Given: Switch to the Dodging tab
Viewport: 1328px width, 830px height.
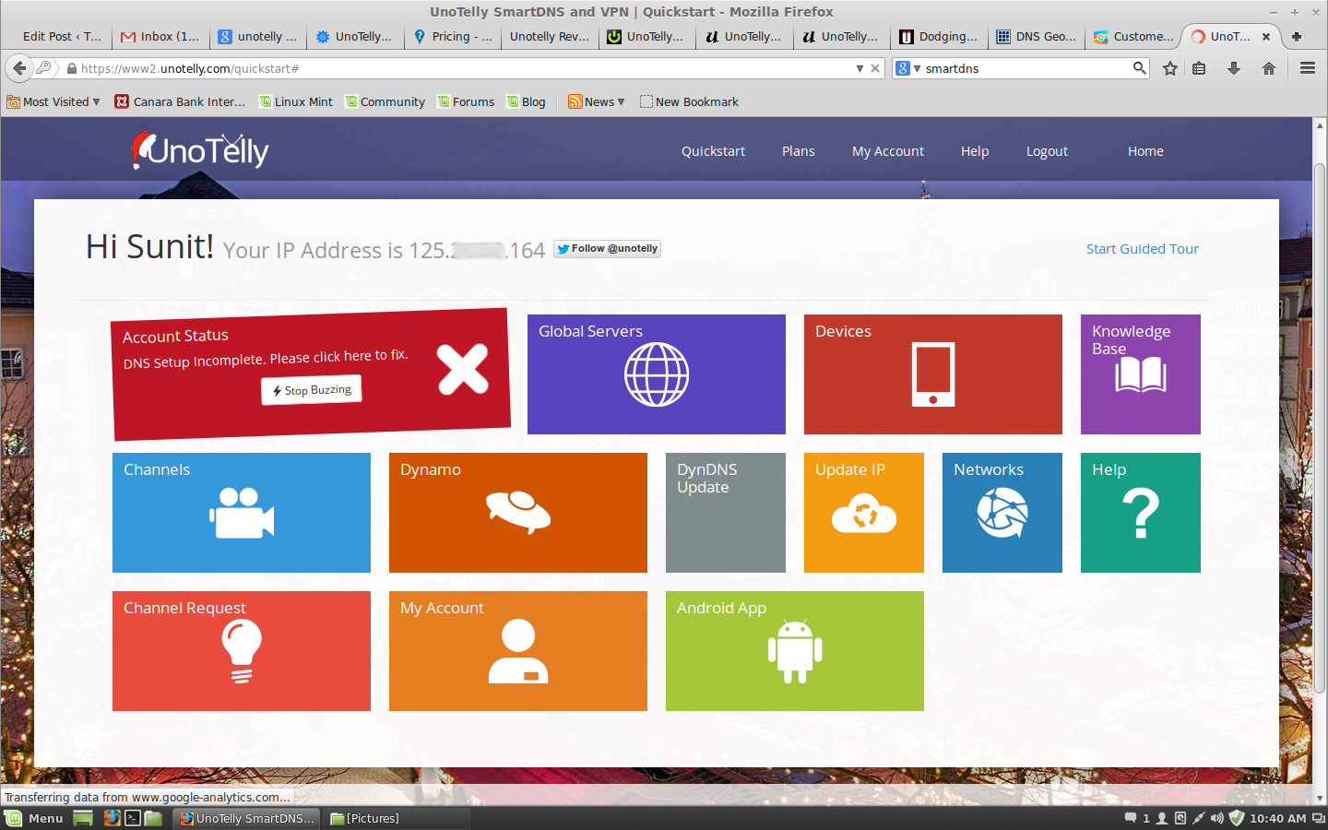Looking at the screenshot, I should [939, 37].
